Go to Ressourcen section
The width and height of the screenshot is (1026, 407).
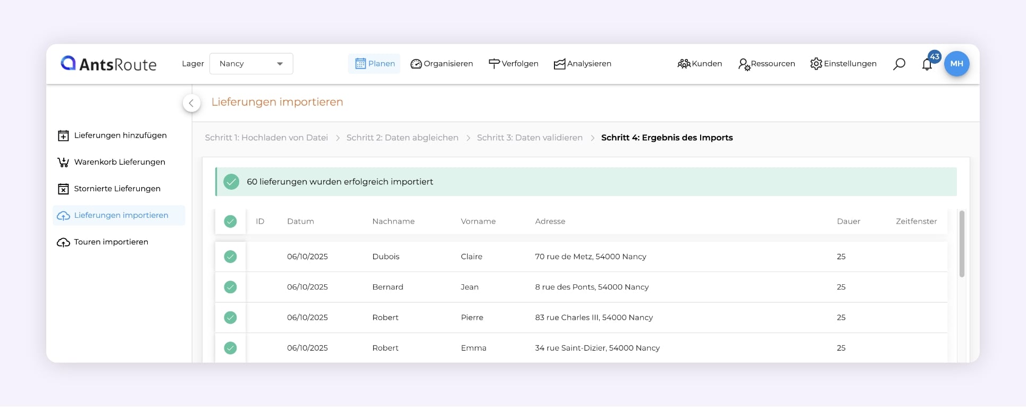pos(767,64)
